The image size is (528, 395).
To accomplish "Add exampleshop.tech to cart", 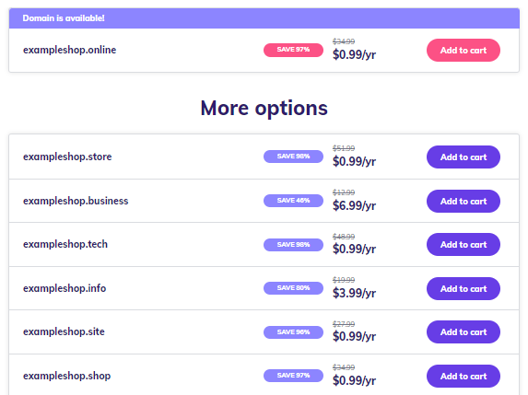I will pyautogui.click(x=463, y=244).
